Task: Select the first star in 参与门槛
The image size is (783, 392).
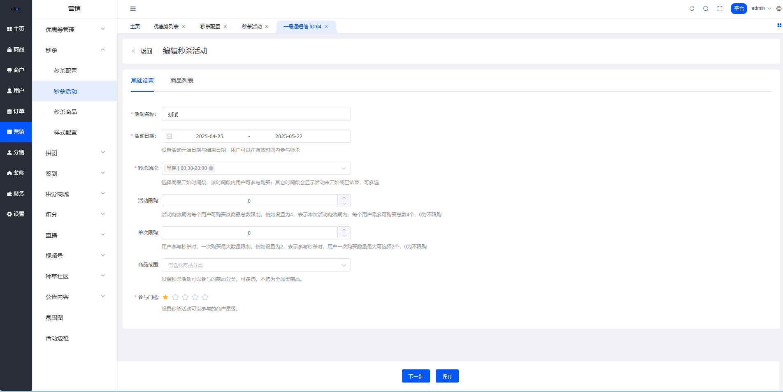Action: click(x=165, y=297)
